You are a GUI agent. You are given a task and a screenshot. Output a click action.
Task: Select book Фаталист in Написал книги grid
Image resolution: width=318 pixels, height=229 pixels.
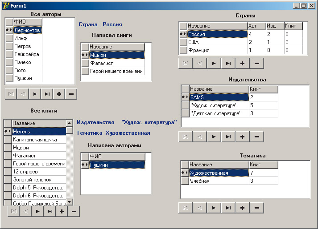click(117, 63)
